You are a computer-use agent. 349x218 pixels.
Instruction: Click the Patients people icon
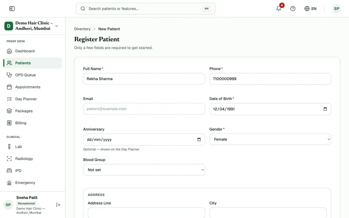(9, 63)
